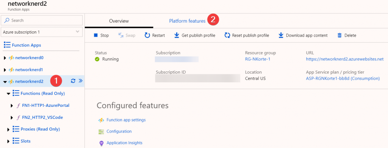Click the Function Apps list icon
The image size is (388, 148).
(x=7, y=45)
